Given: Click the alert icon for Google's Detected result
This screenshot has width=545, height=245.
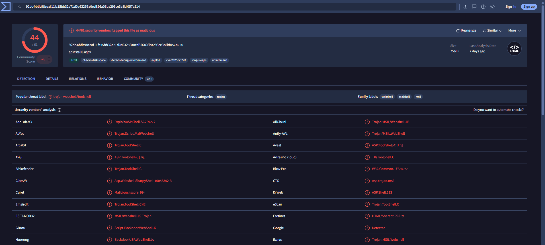Looking at the screenshot, I should click(x=367, y=228).
